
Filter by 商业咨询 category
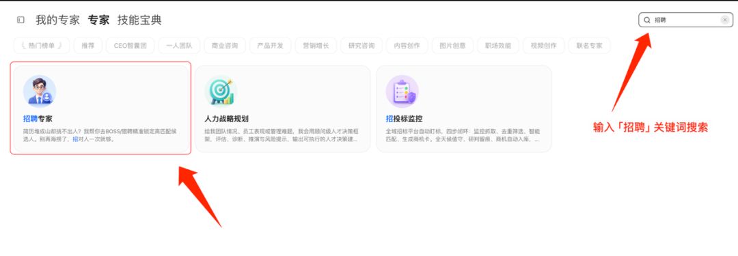tap(225, 46)
